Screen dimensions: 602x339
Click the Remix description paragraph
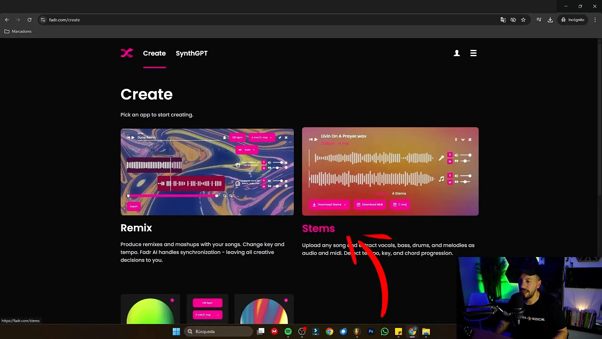click(x=203, y=252)
